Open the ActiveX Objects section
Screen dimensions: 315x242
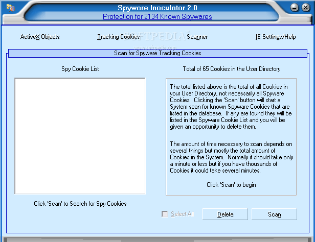(40, 37)
